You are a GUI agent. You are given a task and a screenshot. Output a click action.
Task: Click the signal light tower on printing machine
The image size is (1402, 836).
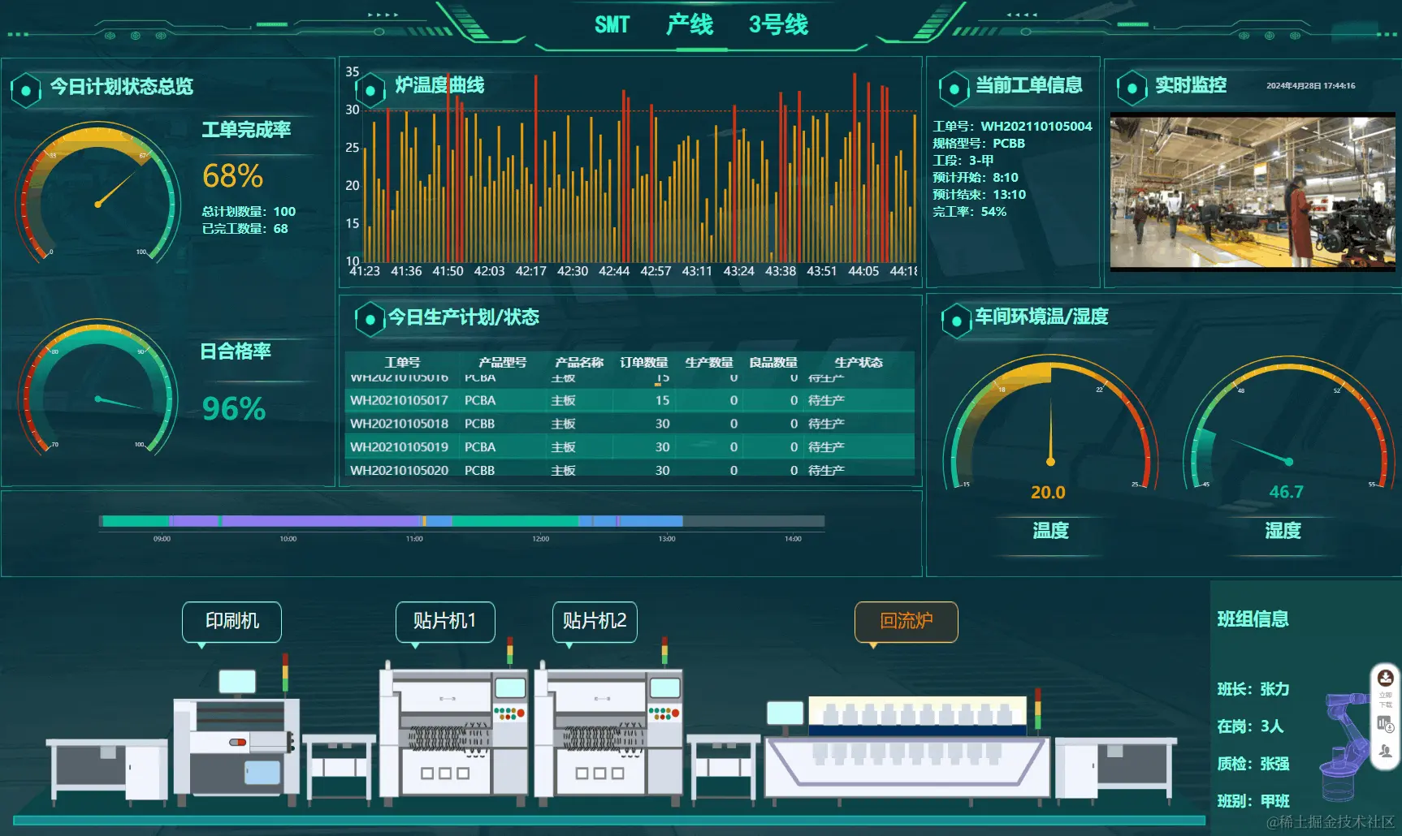[285, 672]
